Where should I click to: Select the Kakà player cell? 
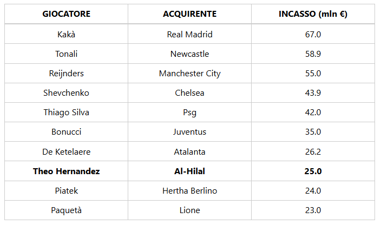[67, 35]
